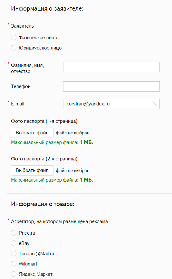Click the Информация о заявителе heading
The image size is (172, 279).
(x=47, y=9)
